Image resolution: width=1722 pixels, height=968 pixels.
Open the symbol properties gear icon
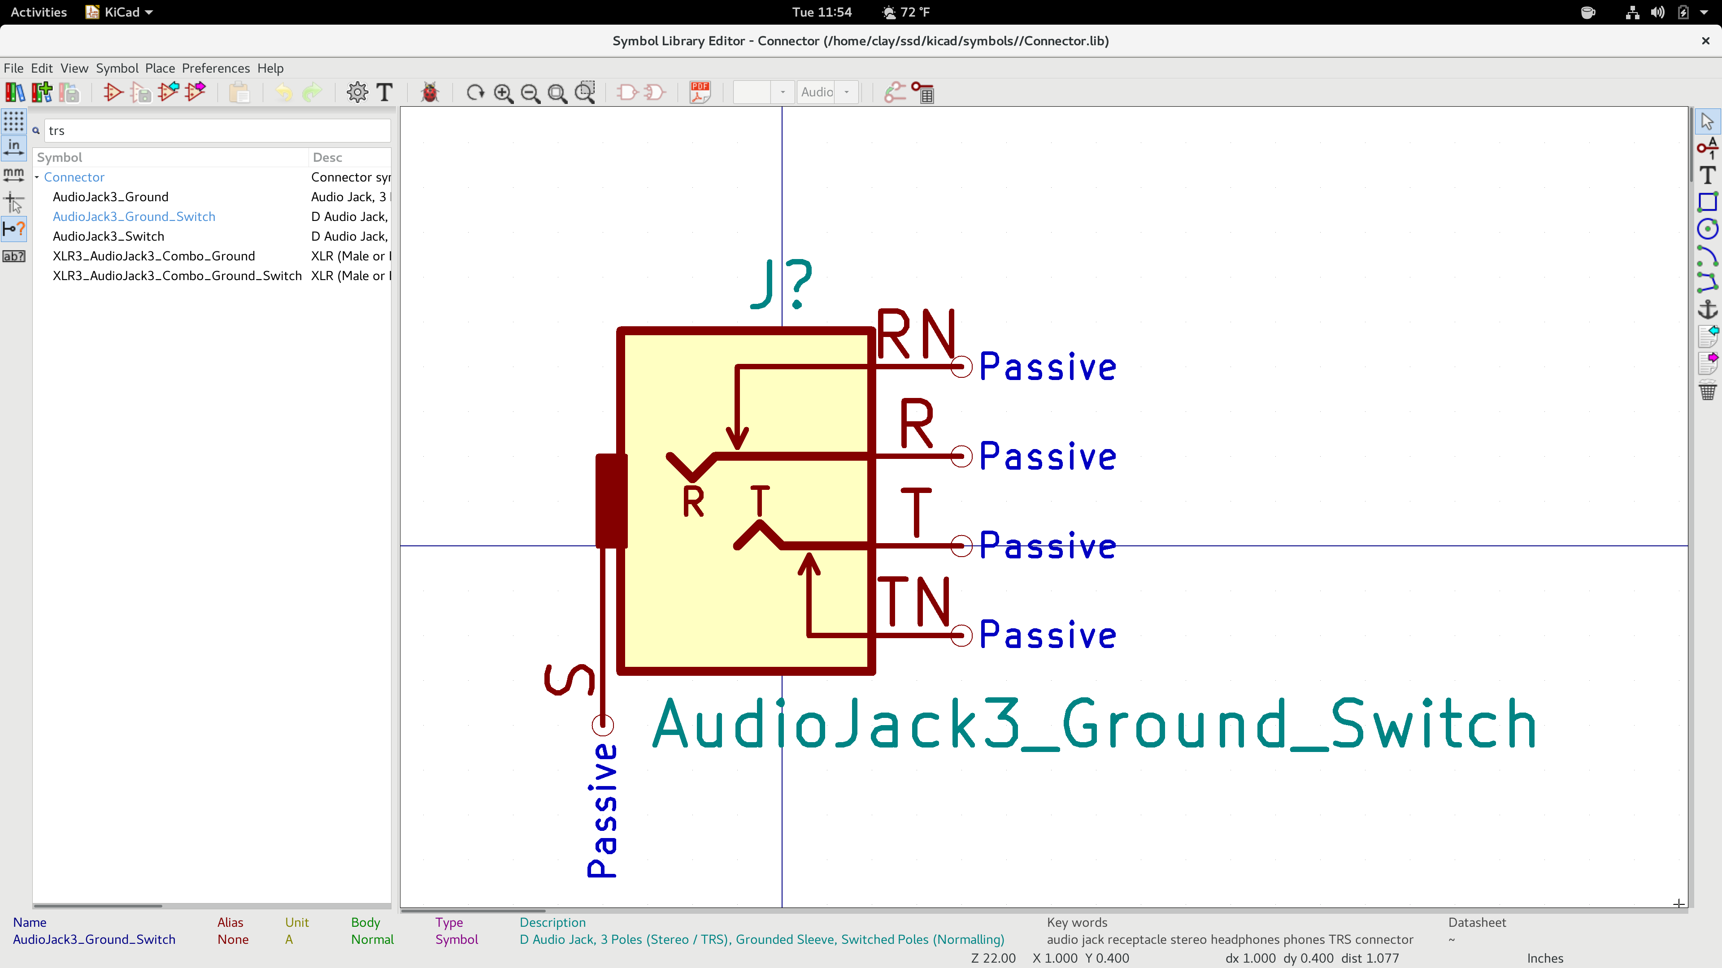point(357,92)
